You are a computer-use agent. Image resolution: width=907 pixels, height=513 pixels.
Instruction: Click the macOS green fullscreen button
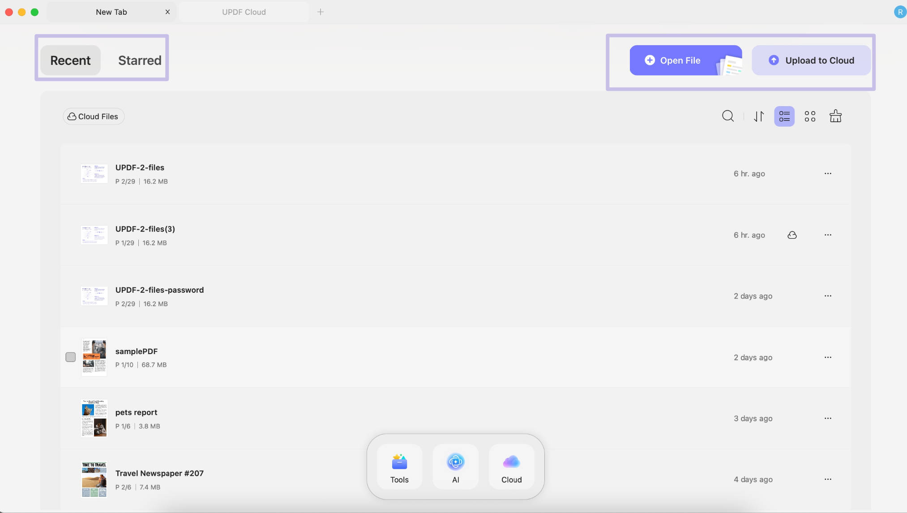tap(34, 12)
